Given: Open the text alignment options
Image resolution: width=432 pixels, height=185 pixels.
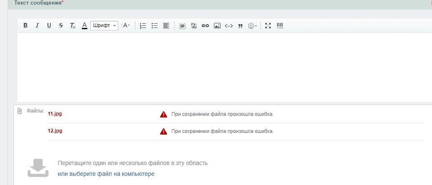Looking at the screenshot, I should (166, 25).
